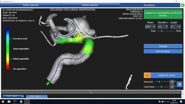Open the Windows notification center icon

(181, 102)
